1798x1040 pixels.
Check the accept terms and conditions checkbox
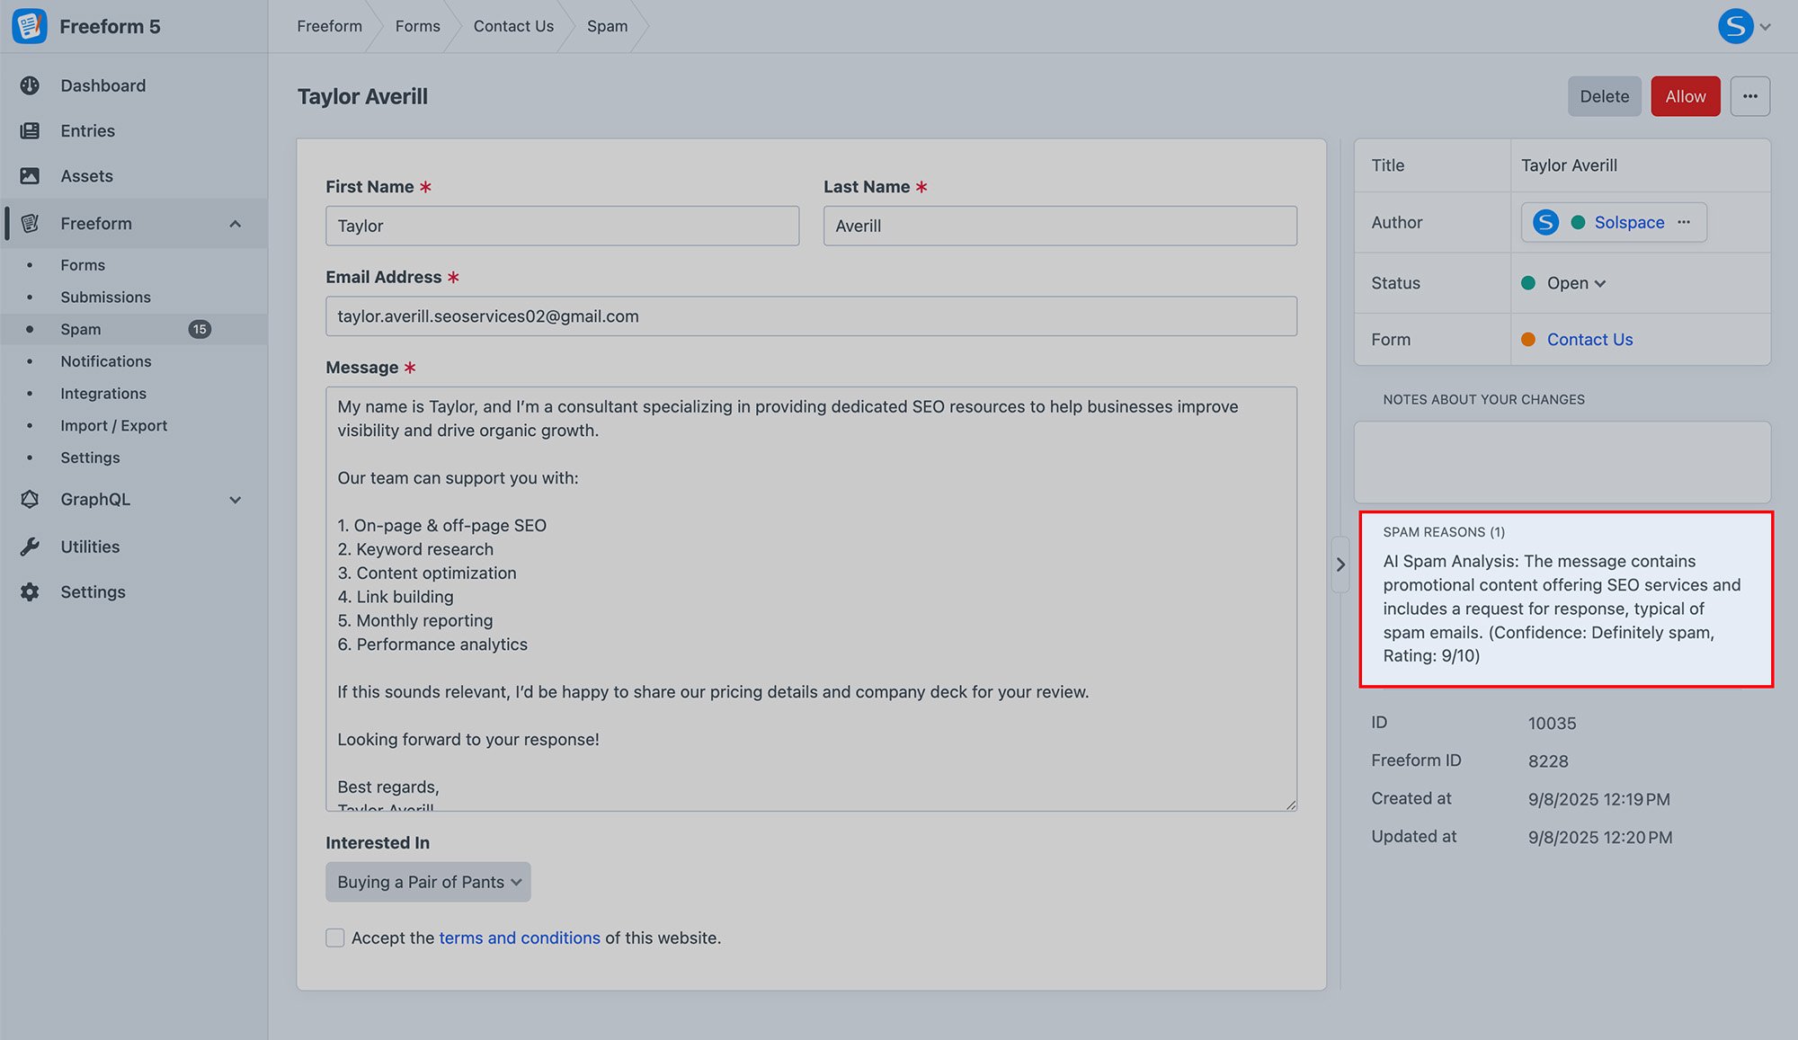[335, 938]
